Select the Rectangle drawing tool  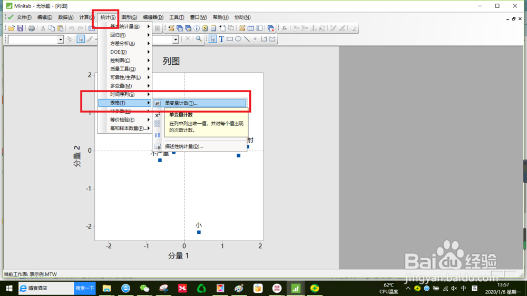pyautogui.click(x=230, y=39)
